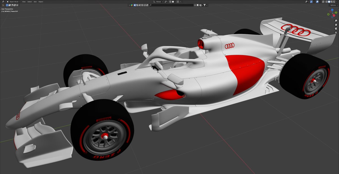Viewport: 339px width, 174px height.
Task: Click the blue Z axis on gizmo
Action: pyautogui.click(x=332, y=10)
